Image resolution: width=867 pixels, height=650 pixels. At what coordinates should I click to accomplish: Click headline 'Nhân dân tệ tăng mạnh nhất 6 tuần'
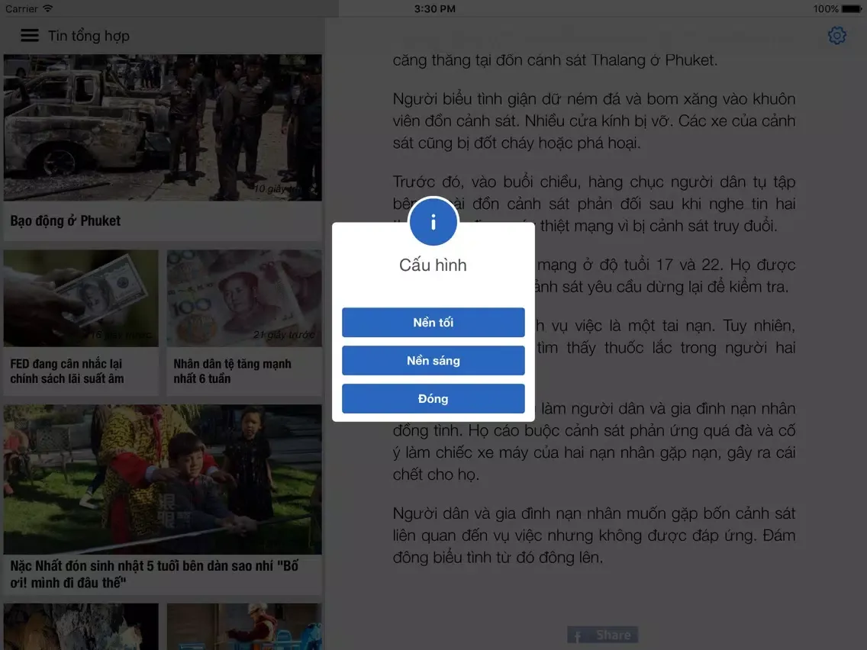(232, 371)
